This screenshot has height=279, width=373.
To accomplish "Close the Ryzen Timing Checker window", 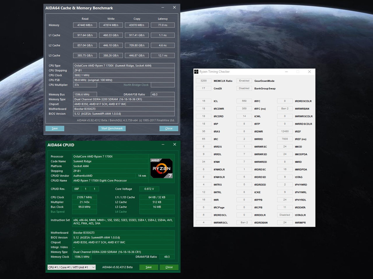I will [309, 72].
